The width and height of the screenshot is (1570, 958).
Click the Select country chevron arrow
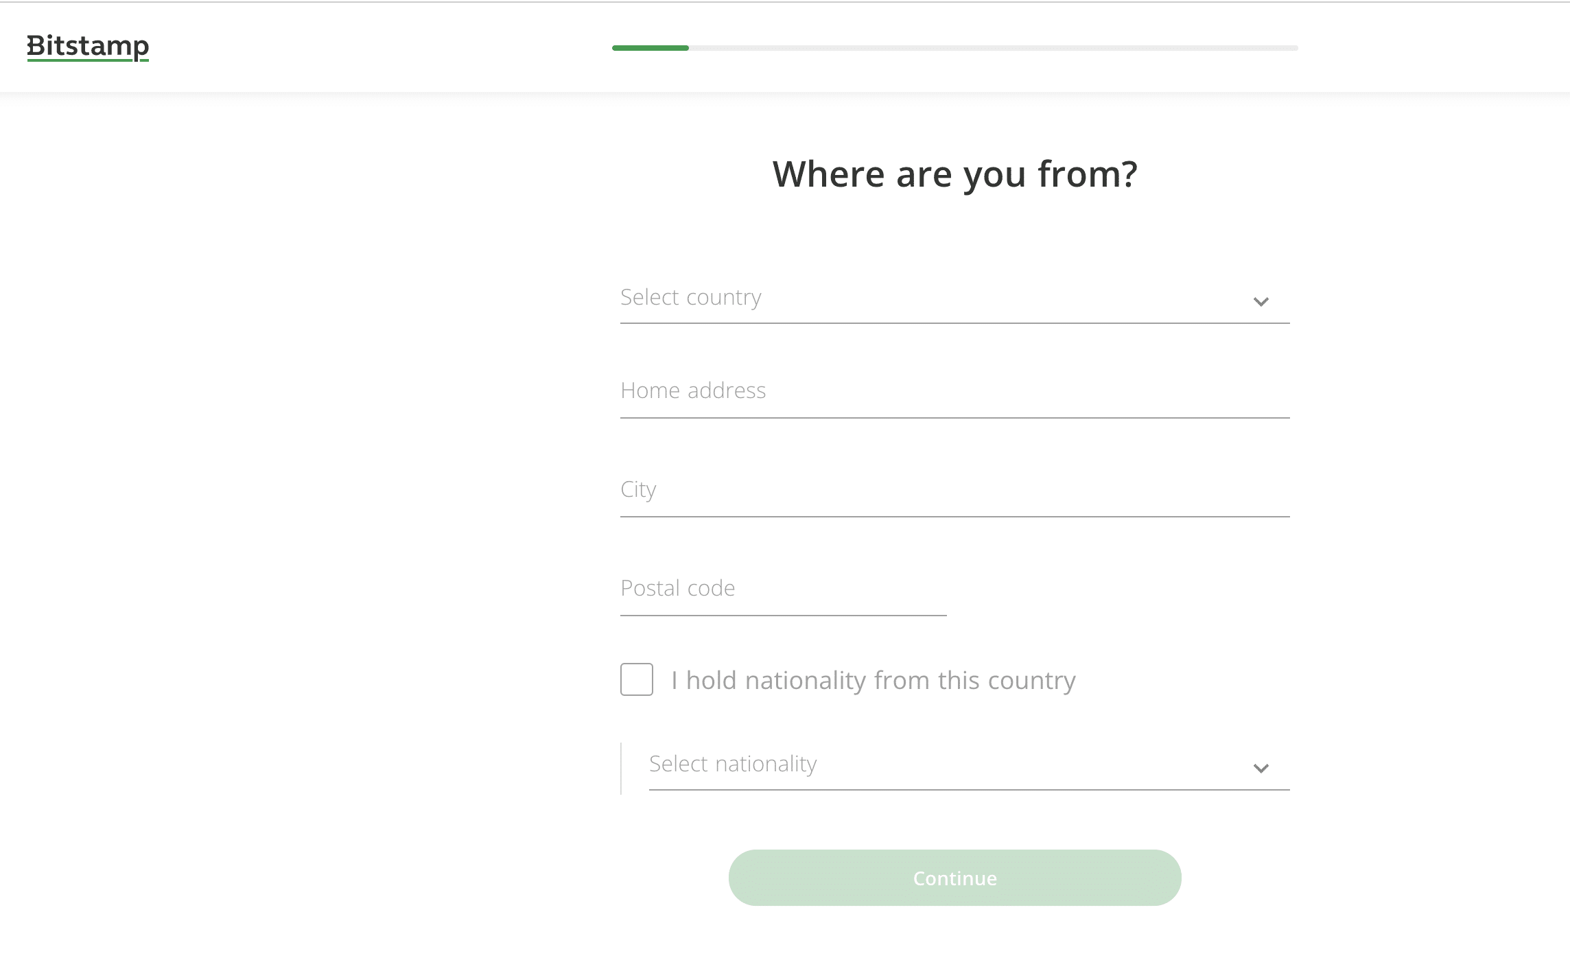tap(1261, 301)
